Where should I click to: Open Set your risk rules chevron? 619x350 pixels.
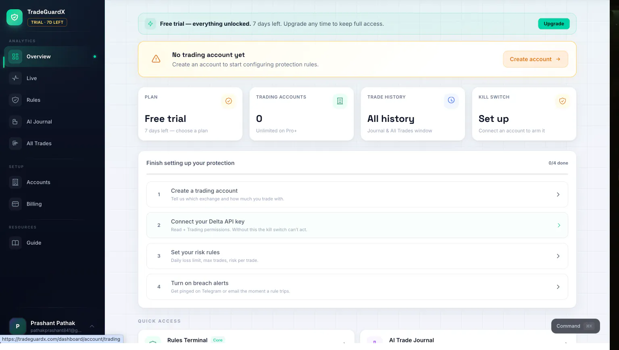558,256
